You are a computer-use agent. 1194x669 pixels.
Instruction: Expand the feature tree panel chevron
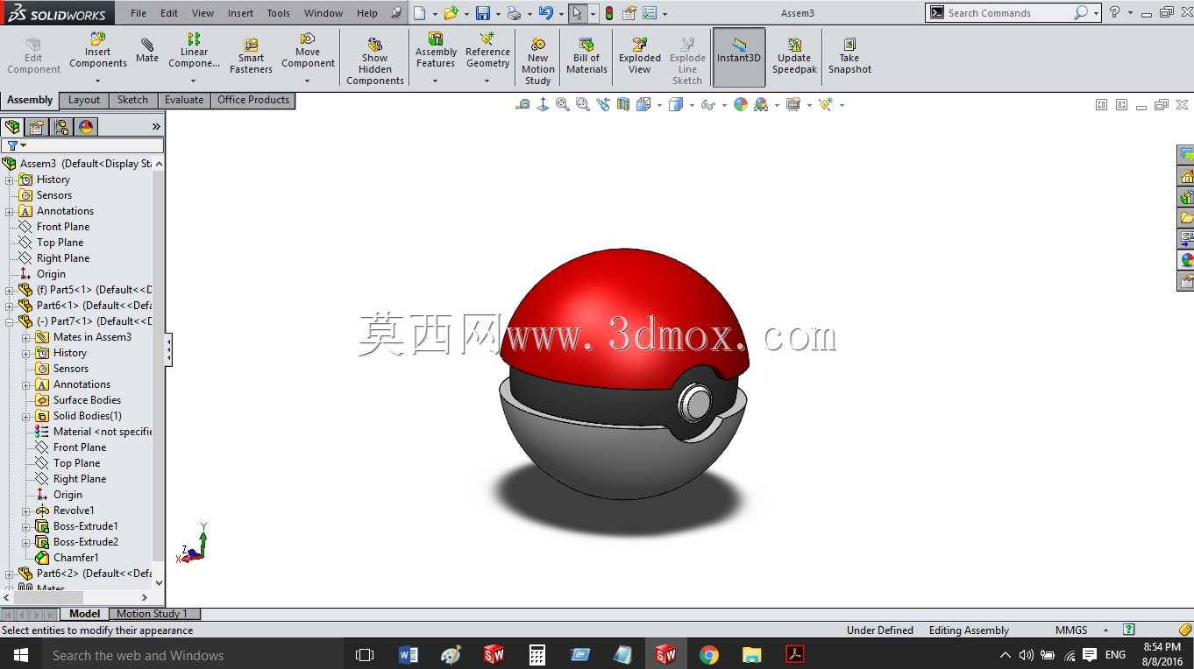coord(157,127)
